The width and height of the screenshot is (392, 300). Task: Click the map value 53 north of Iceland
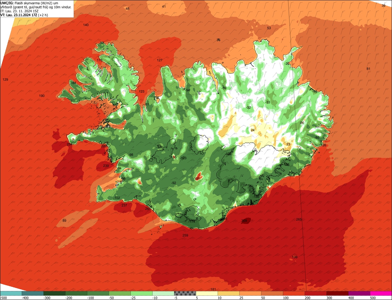[x=269, y=28]
